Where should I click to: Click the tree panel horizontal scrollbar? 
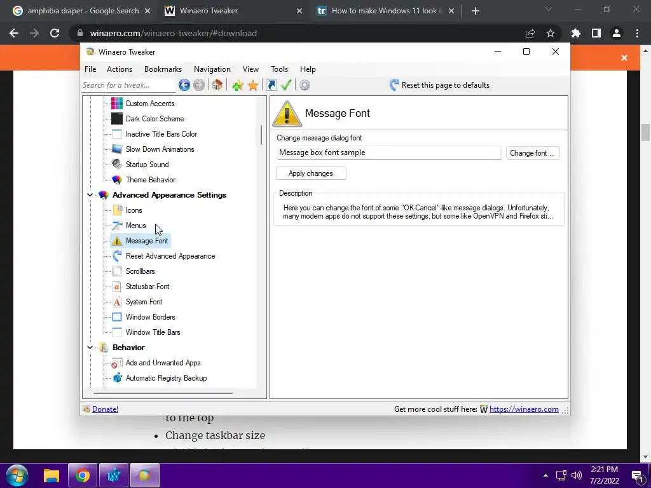[163, 393]
